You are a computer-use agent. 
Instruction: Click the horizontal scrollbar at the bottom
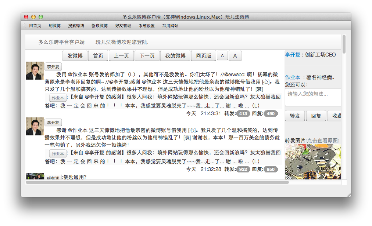point(157,182)
